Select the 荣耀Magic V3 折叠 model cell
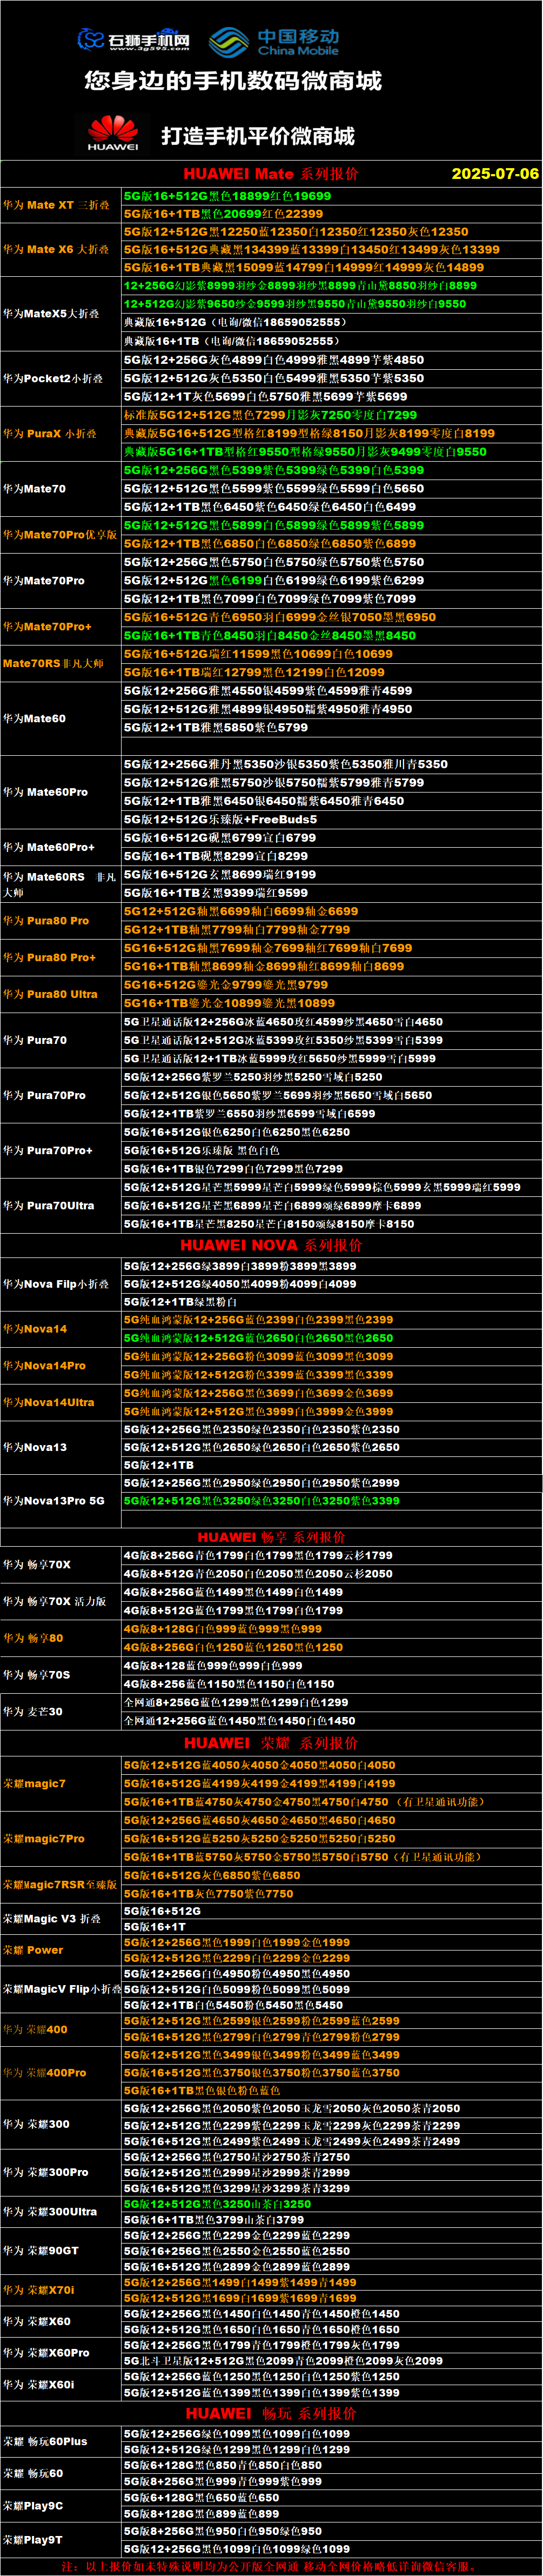 pyautogui.click(x=61, y=1918)
